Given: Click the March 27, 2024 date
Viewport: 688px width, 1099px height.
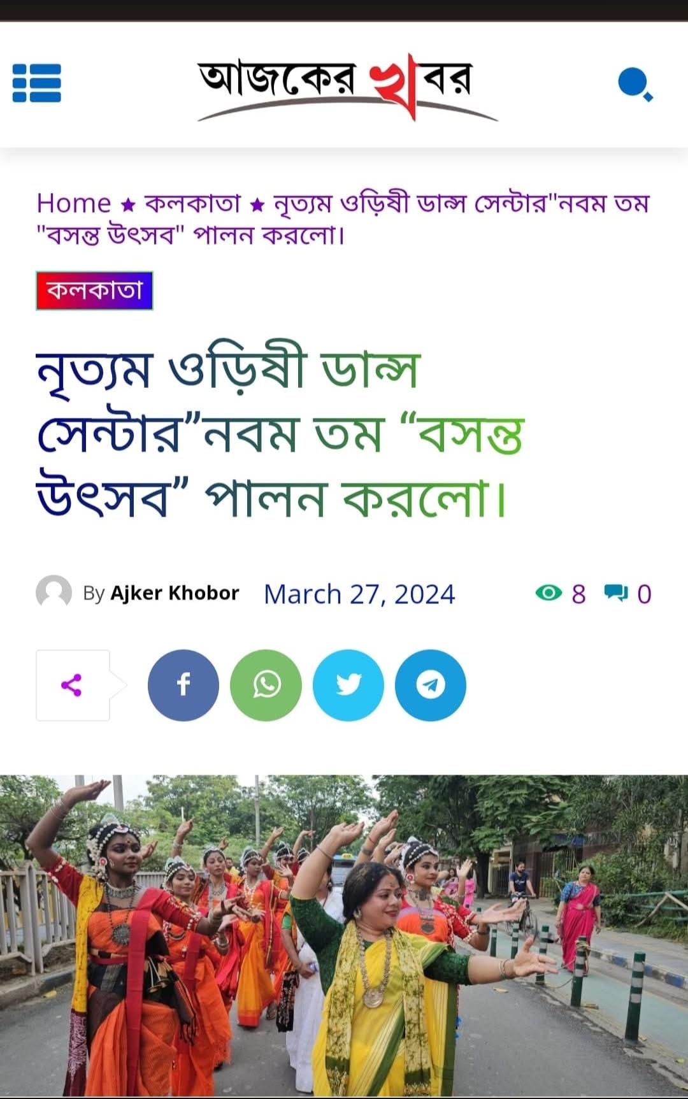Looking at the screenshot, I should point(359,594).
